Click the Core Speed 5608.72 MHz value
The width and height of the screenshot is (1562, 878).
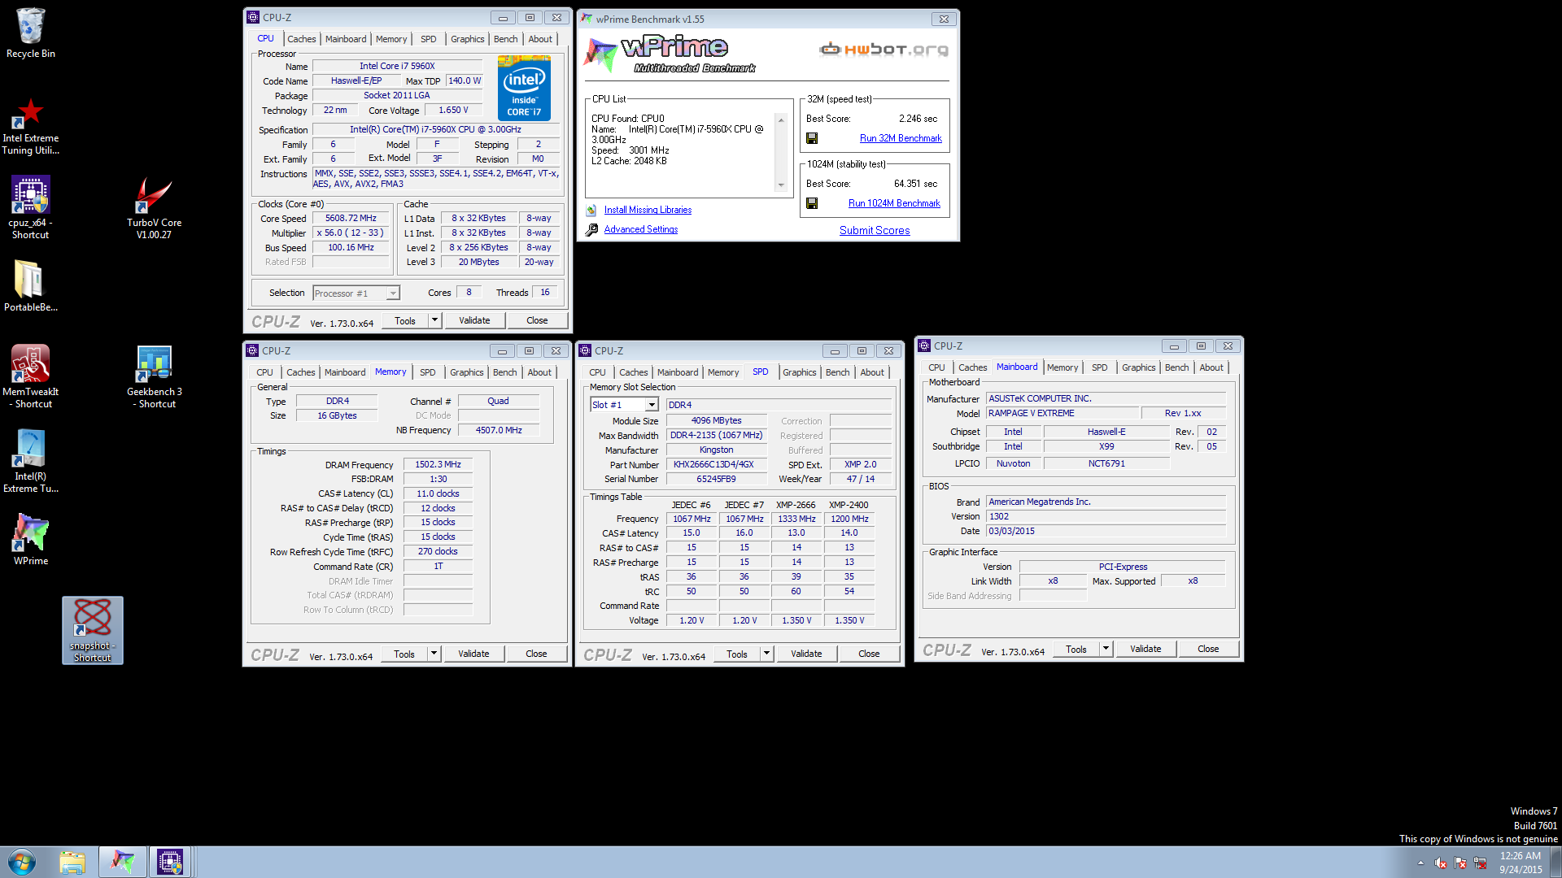coord(351,219)
